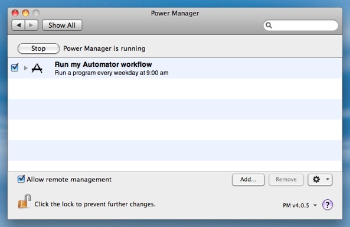The width and height of the screenshot is (350, 227).
Task: Click the Show All button
Action: point(62,25)
